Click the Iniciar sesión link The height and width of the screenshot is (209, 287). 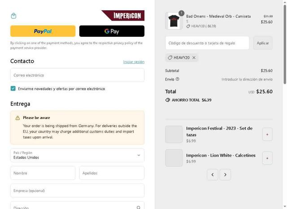pos(134,62)
